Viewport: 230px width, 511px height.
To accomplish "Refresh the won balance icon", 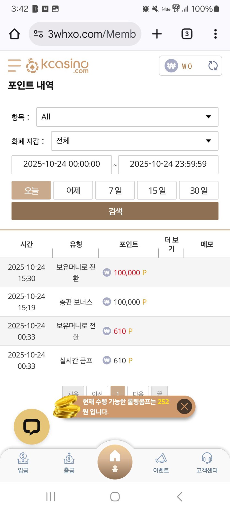I will pyautogui.click(x=213, y=66).
